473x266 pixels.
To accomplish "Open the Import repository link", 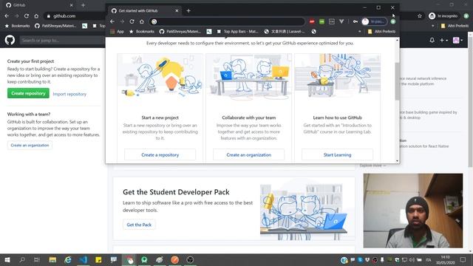I will (x=69, y=94).
